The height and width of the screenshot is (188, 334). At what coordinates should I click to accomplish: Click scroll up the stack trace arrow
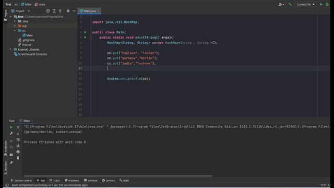18,127
